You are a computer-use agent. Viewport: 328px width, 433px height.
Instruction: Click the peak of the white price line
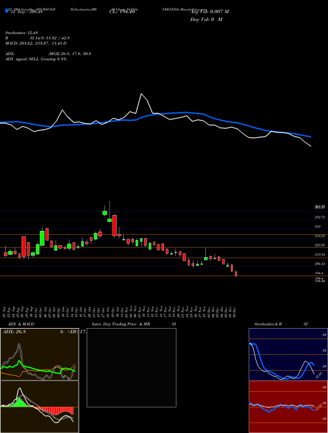pyautogui.click(x=141, y=94)
